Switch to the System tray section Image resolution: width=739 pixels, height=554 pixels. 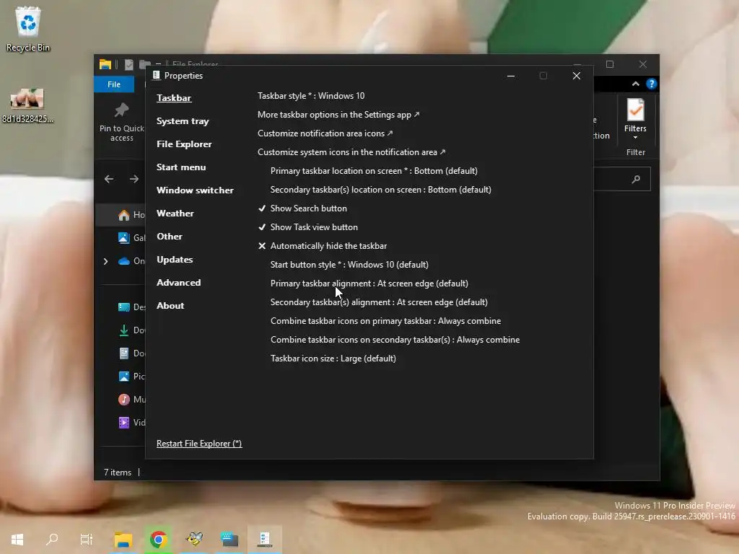(x=183, y=121)
